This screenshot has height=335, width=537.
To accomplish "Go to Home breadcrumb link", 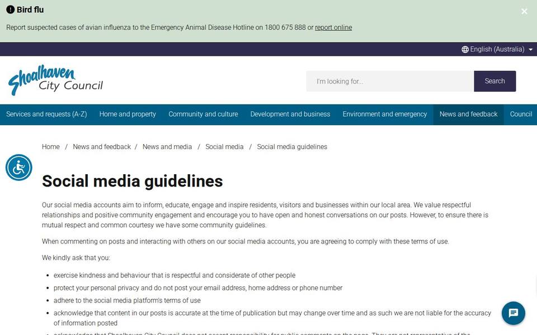I will 51,147.
